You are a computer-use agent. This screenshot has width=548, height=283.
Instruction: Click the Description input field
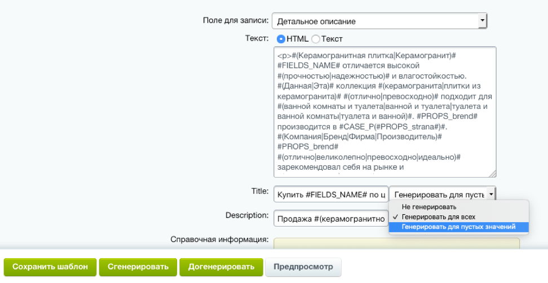(x=330, y=218)
